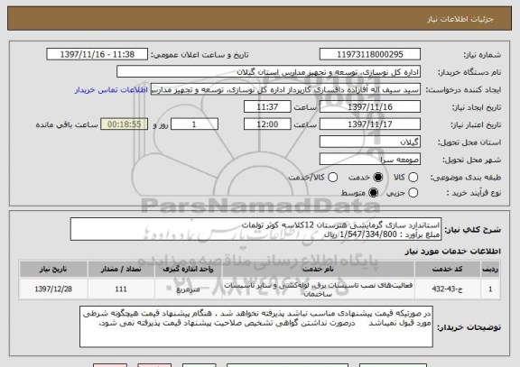Click the need date cell 1397/12/28
This screenshot has height=367, width=520.
53,289
